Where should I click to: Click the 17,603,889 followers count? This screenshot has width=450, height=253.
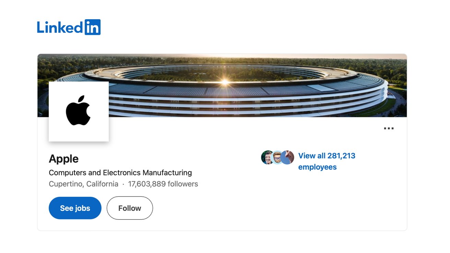pos(163,184)
